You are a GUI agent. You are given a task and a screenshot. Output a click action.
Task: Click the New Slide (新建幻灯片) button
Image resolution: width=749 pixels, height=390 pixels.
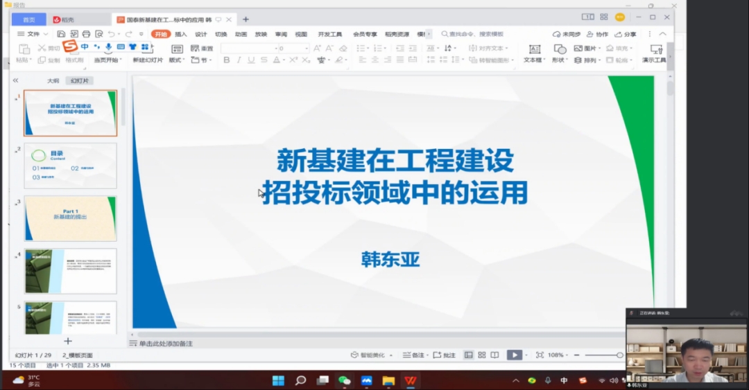pos(148,60)
